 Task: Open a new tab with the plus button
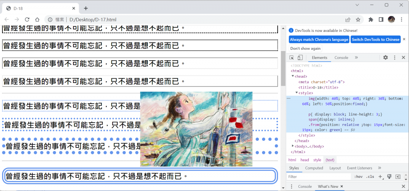(x=86, y=8)
